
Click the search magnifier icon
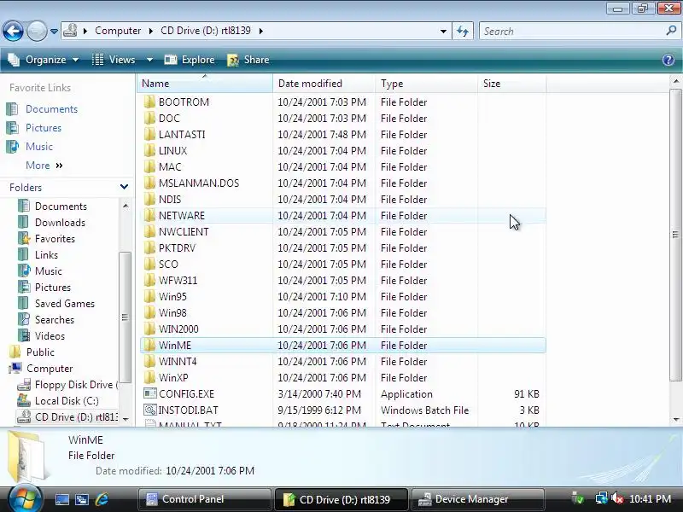point(671,31)
